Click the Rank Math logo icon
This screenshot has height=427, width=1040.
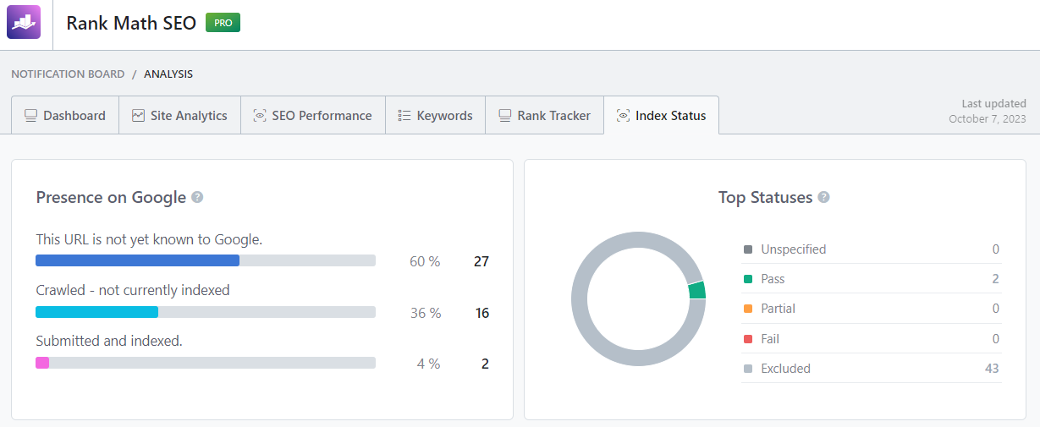click(x=24, y=22)
